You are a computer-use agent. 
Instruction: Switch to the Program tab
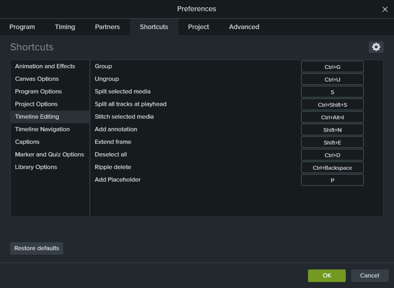(x=22, y=27)
